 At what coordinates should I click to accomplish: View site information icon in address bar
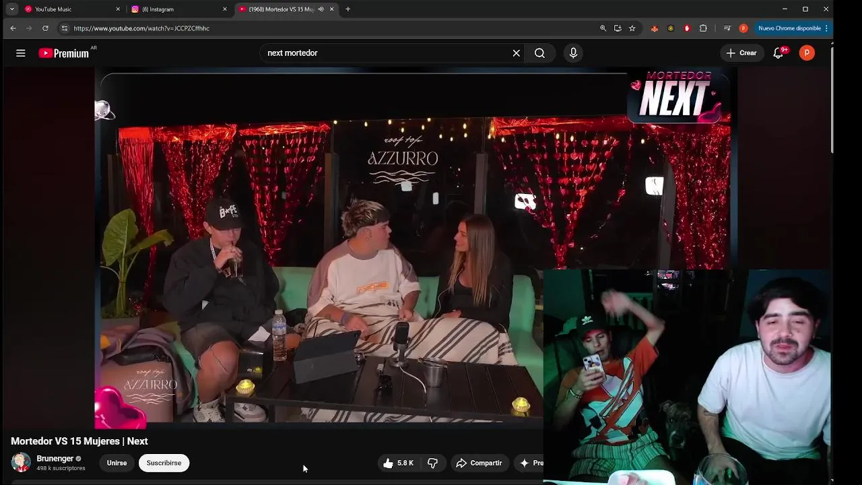click(64, 28)
